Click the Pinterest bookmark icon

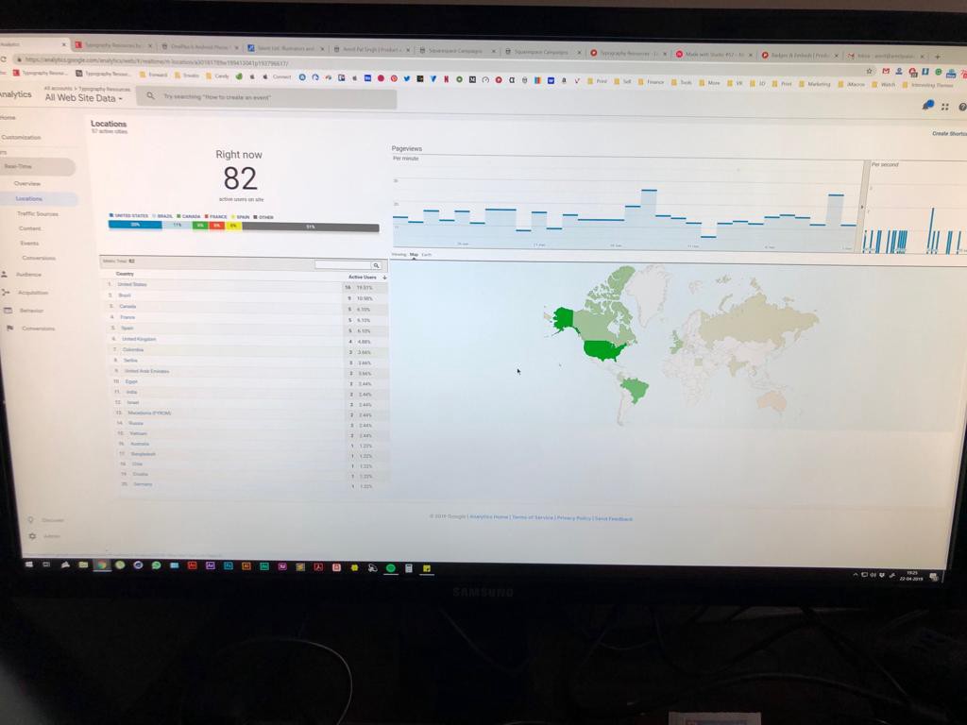tap(394, 78)
